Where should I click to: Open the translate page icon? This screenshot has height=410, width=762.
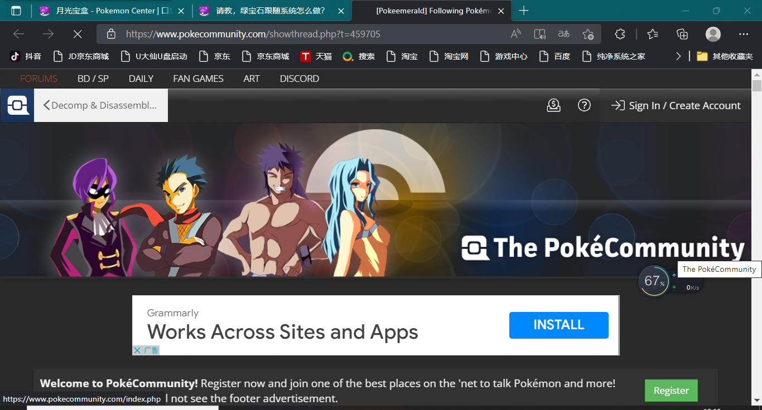[x=564, y=34]
